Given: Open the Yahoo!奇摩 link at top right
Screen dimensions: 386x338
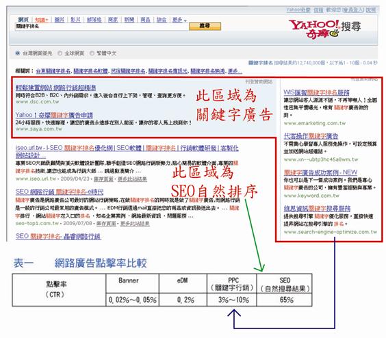Looking at the screenshot, I should click(298, 10).
